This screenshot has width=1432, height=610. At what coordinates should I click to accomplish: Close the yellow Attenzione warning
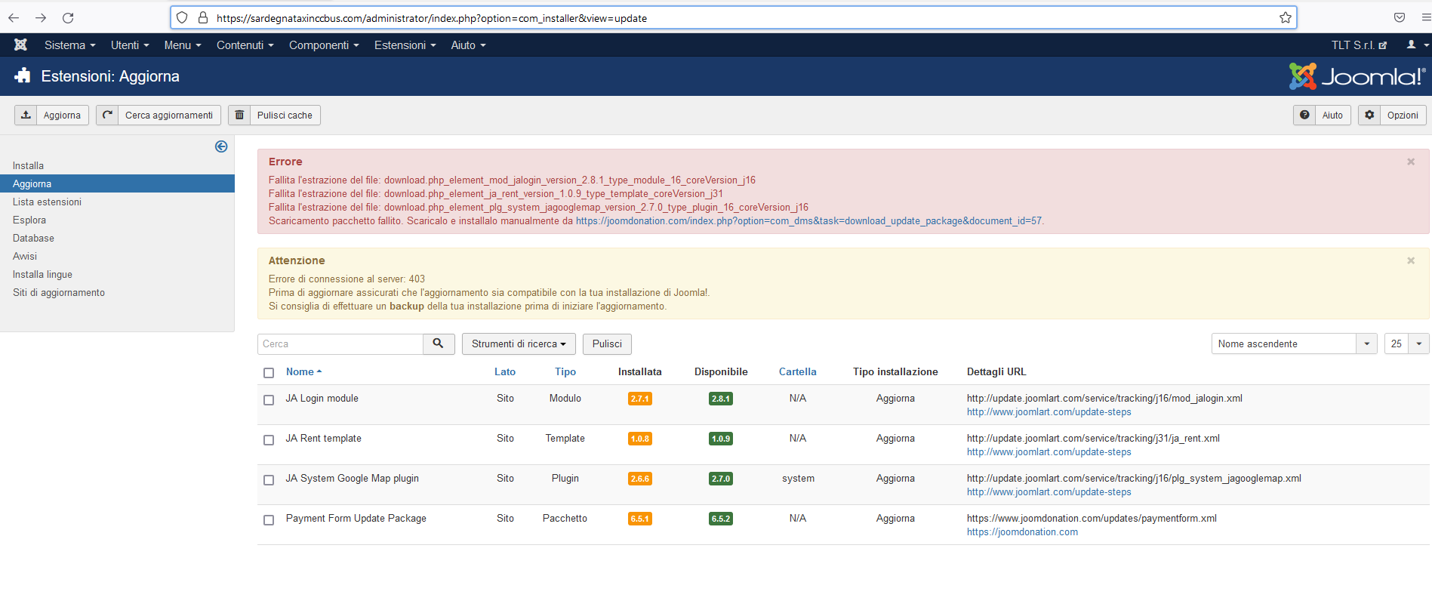pyautogui.click(x=1410, y=261)
